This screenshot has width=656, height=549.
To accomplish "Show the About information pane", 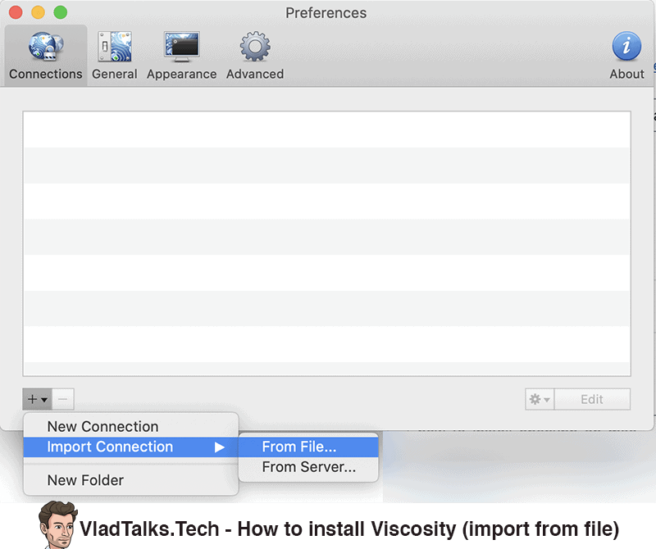I will tap(626, 56).
